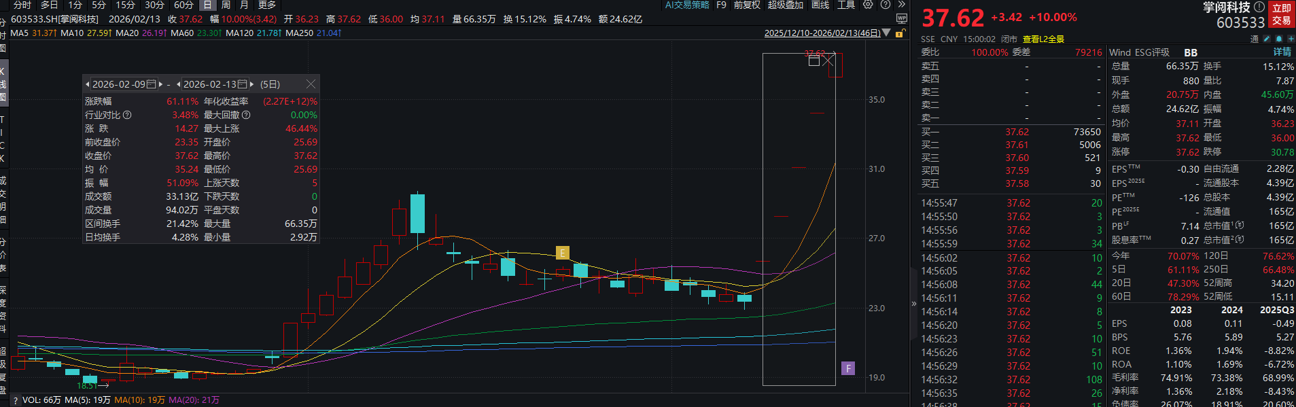Click the pencil note icon

1267,39
